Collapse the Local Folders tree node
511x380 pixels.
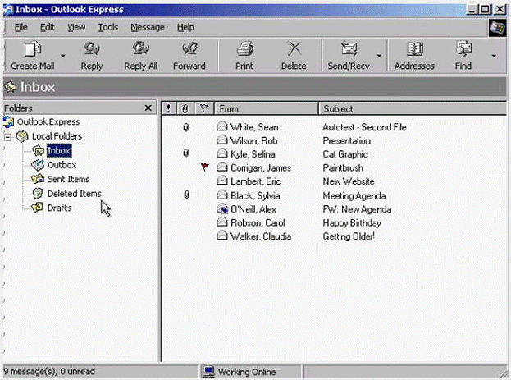click(7, 136)
